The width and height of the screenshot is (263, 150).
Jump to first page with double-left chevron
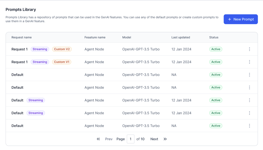[98, 139]
